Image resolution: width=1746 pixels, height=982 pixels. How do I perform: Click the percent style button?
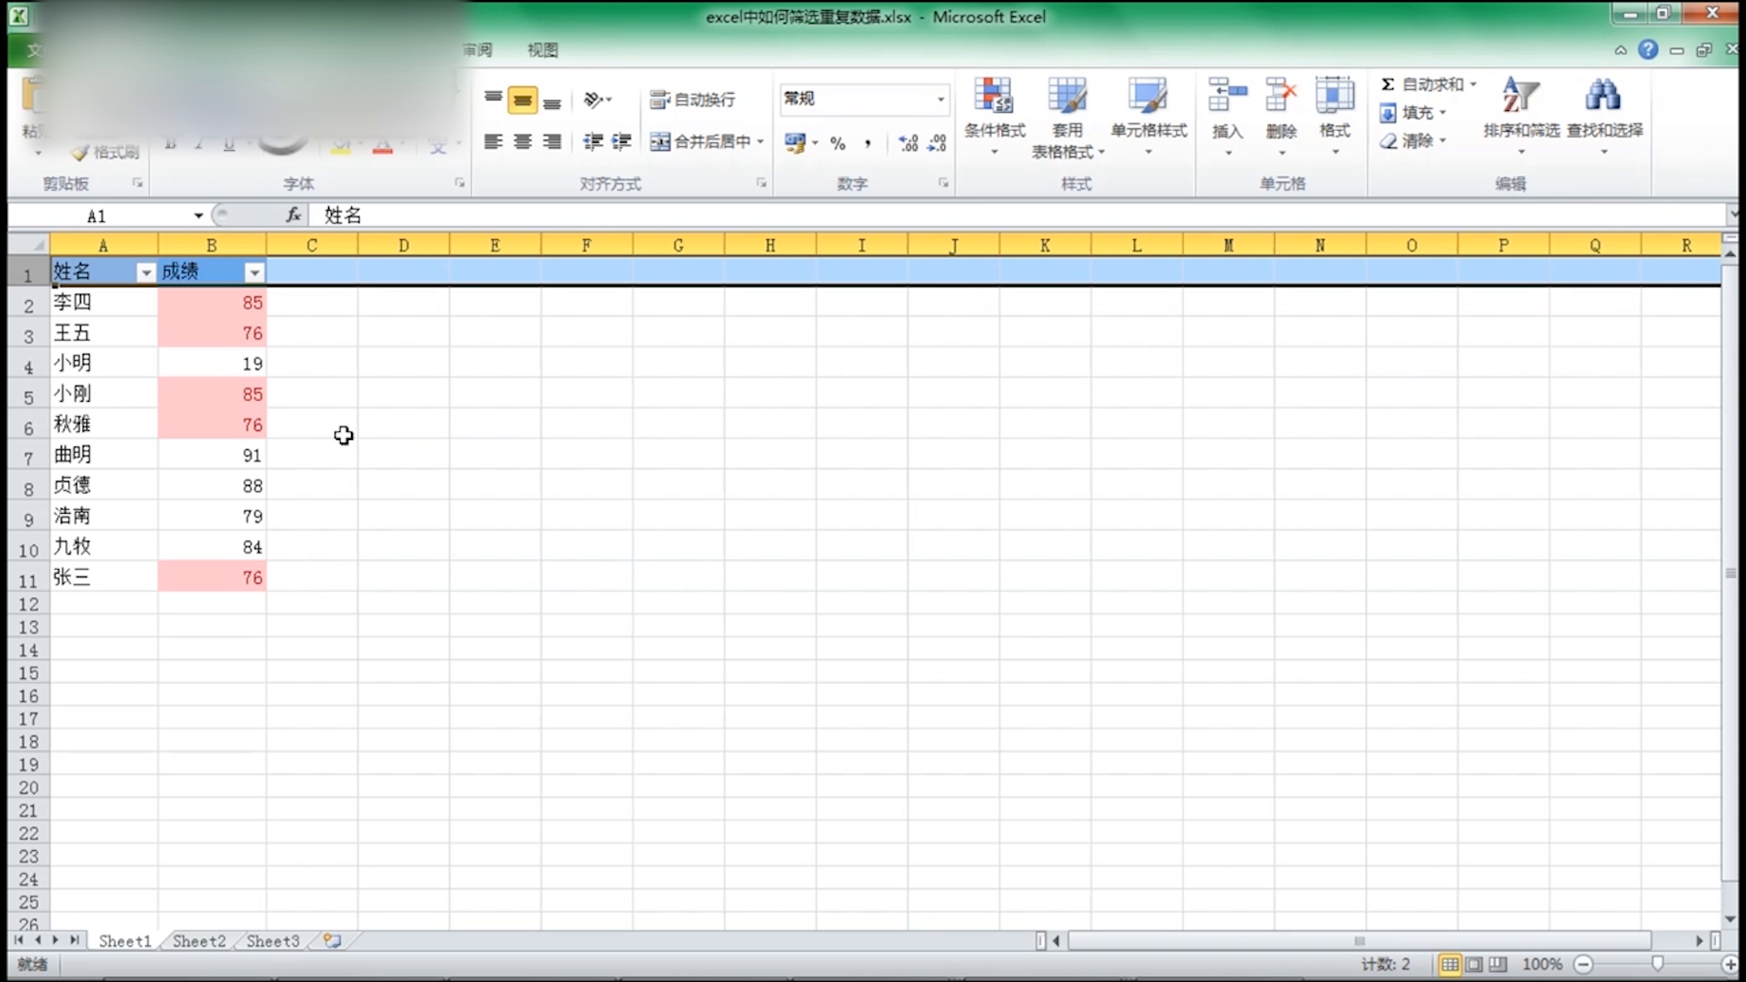(838, 143)
